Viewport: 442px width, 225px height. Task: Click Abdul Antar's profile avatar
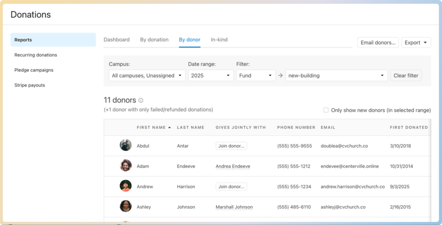[x=125, y=145]
